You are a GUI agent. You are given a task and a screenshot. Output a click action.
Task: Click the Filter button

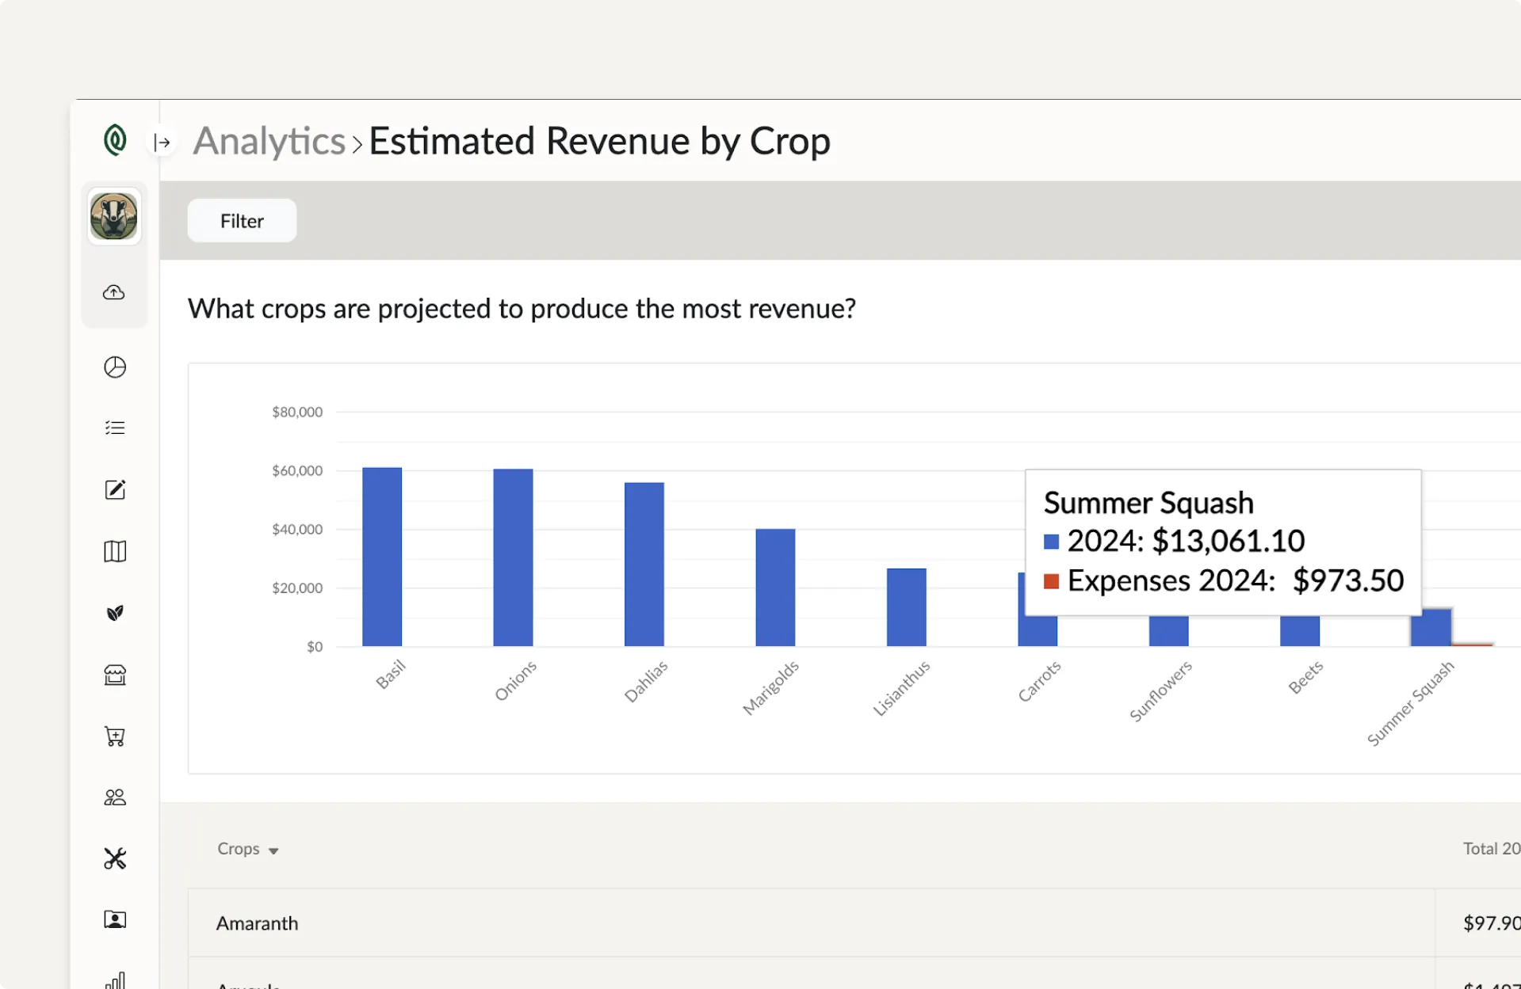[241, 220]
